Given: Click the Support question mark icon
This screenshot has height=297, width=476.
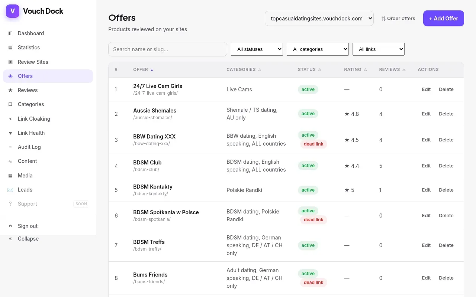Looking at the screenshot, I should point(10,204).
